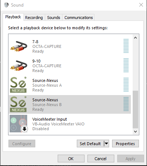The width and height of the screenshot is (147, 166).
Task: Click the Properties button
Action: [125, 144]
